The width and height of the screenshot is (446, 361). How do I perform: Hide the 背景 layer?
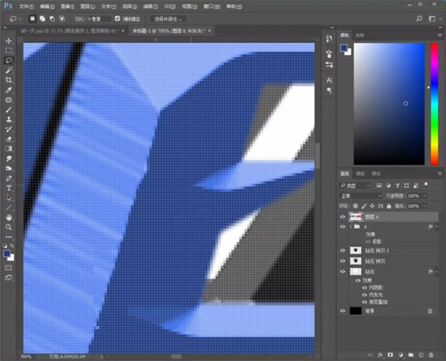pyautogui.click(x=343, y=310)
